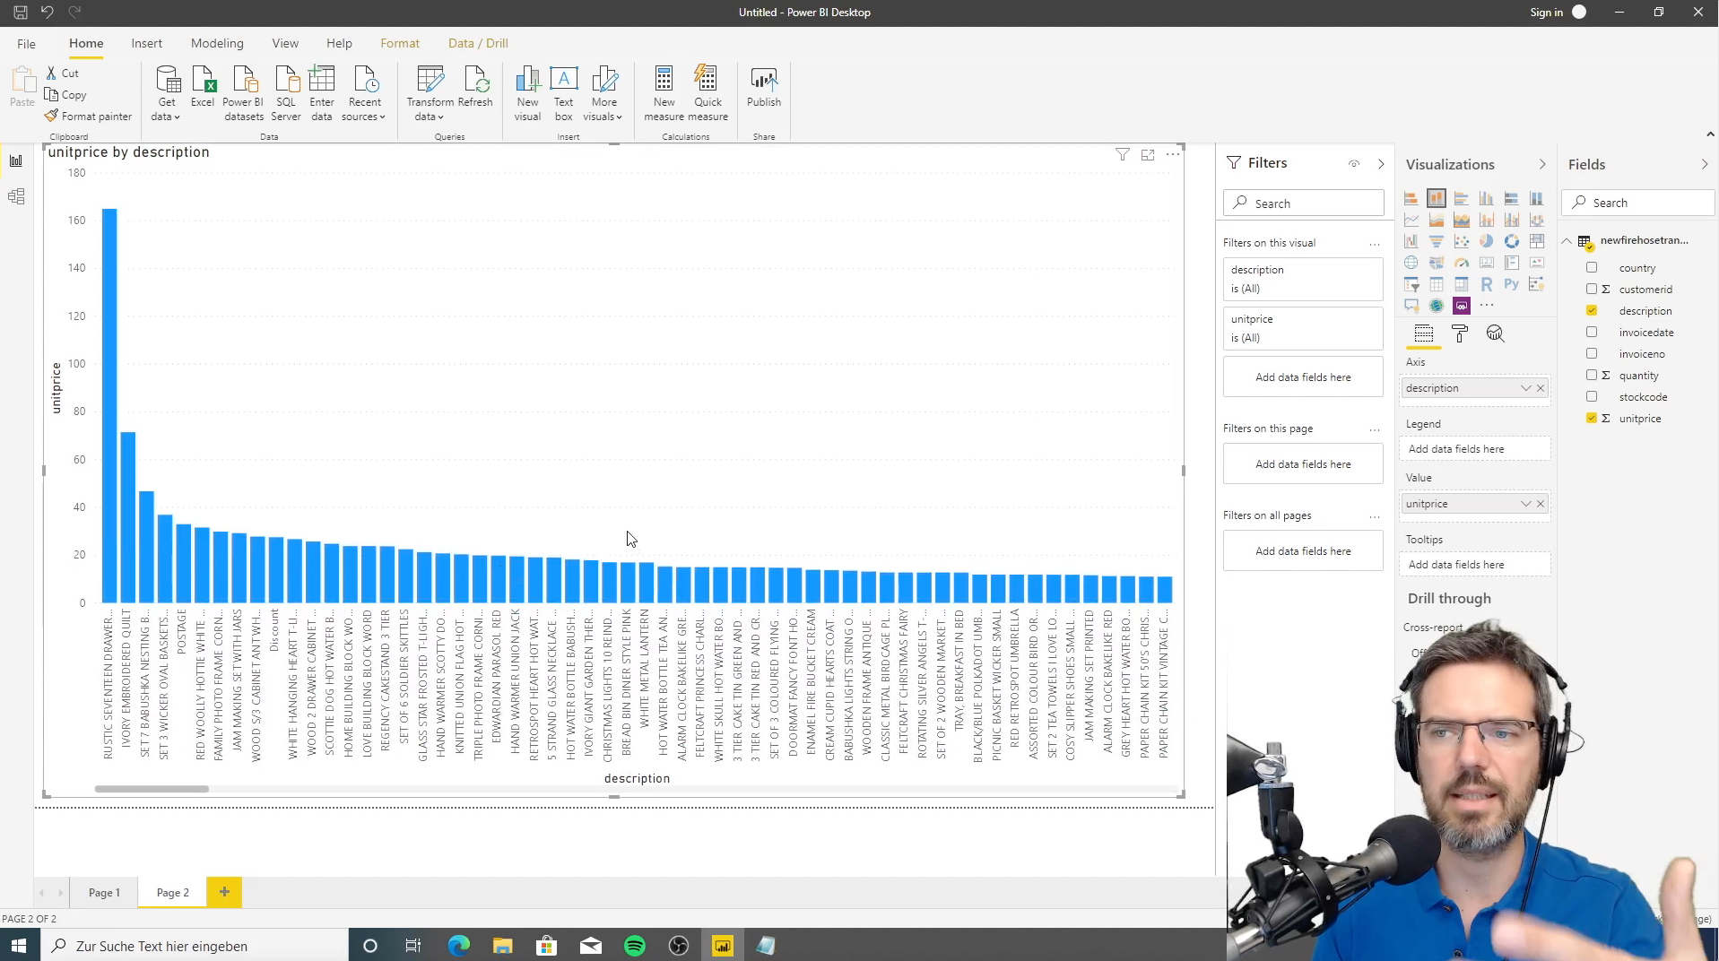
Task: Open the Modeling ribbon tab
Action: coord(217,43)
